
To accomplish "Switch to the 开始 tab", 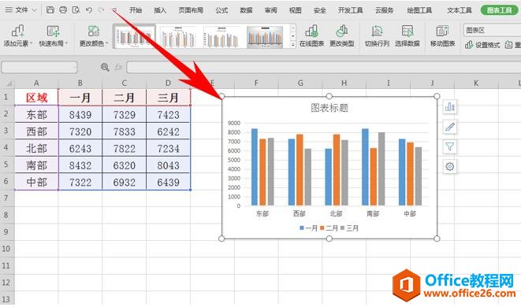I will (136, 10).
